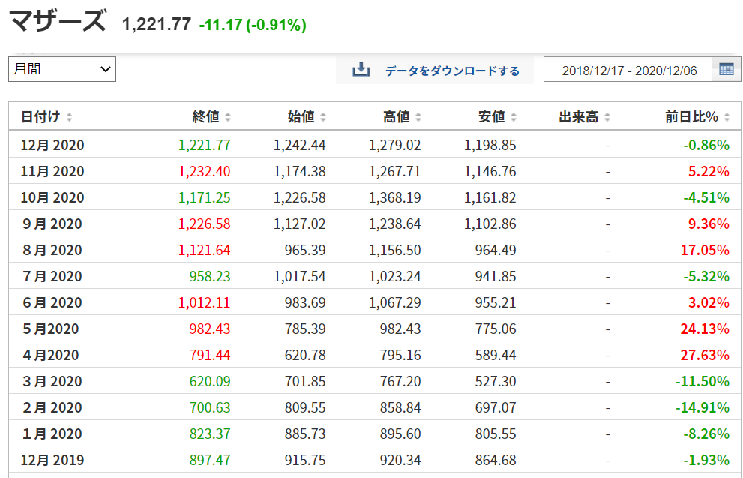Click closing value 791.44
Screen dimensions: 743x478
click(x=209, y=355)
